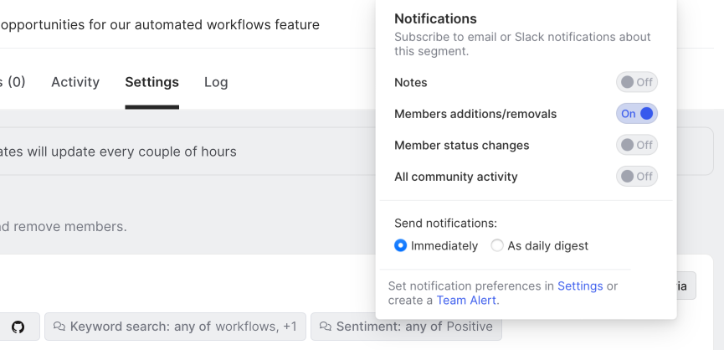Image resolution: width=724 pixels, height=350 pixels.
Task: Enable the Notes notification toggle
Action: 637,82
